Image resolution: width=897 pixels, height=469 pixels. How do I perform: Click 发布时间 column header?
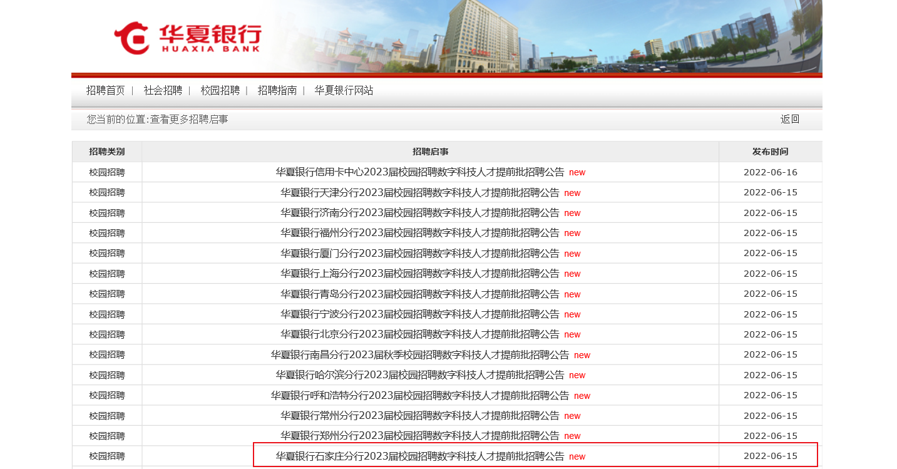[771, 152]
